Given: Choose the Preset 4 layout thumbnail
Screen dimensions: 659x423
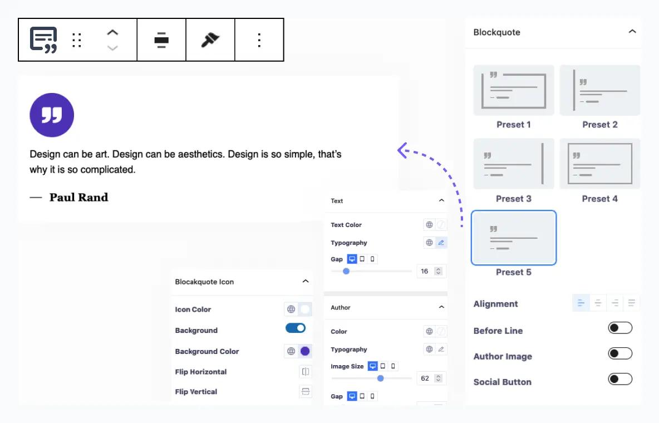Looking at the screenshot, I should pos(599,164).
